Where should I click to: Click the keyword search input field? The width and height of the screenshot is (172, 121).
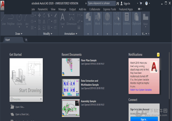click(x=101, y=3)
